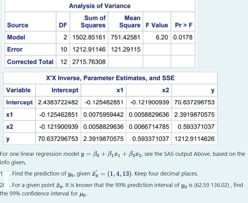Select the 'F Value' column header
Screen dimensions: 248x203
[157, 25]
